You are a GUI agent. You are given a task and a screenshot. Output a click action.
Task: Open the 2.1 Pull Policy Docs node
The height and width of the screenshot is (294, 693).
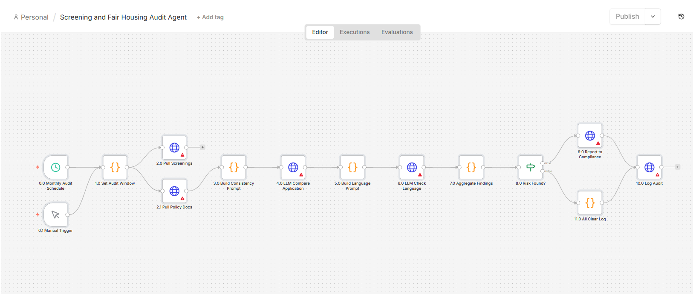[174, 191]
